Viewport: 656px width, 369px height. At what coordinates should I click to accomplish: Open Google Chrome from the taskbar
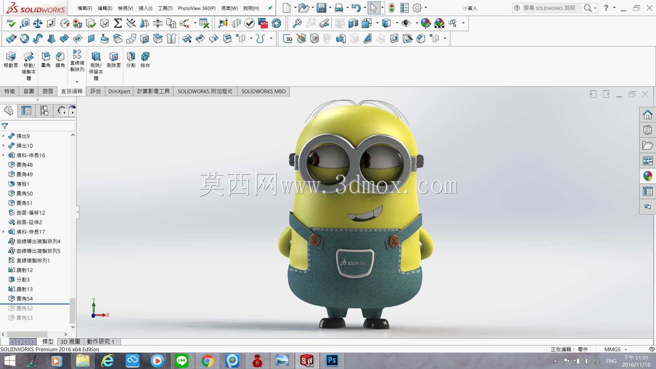(207, 361)
